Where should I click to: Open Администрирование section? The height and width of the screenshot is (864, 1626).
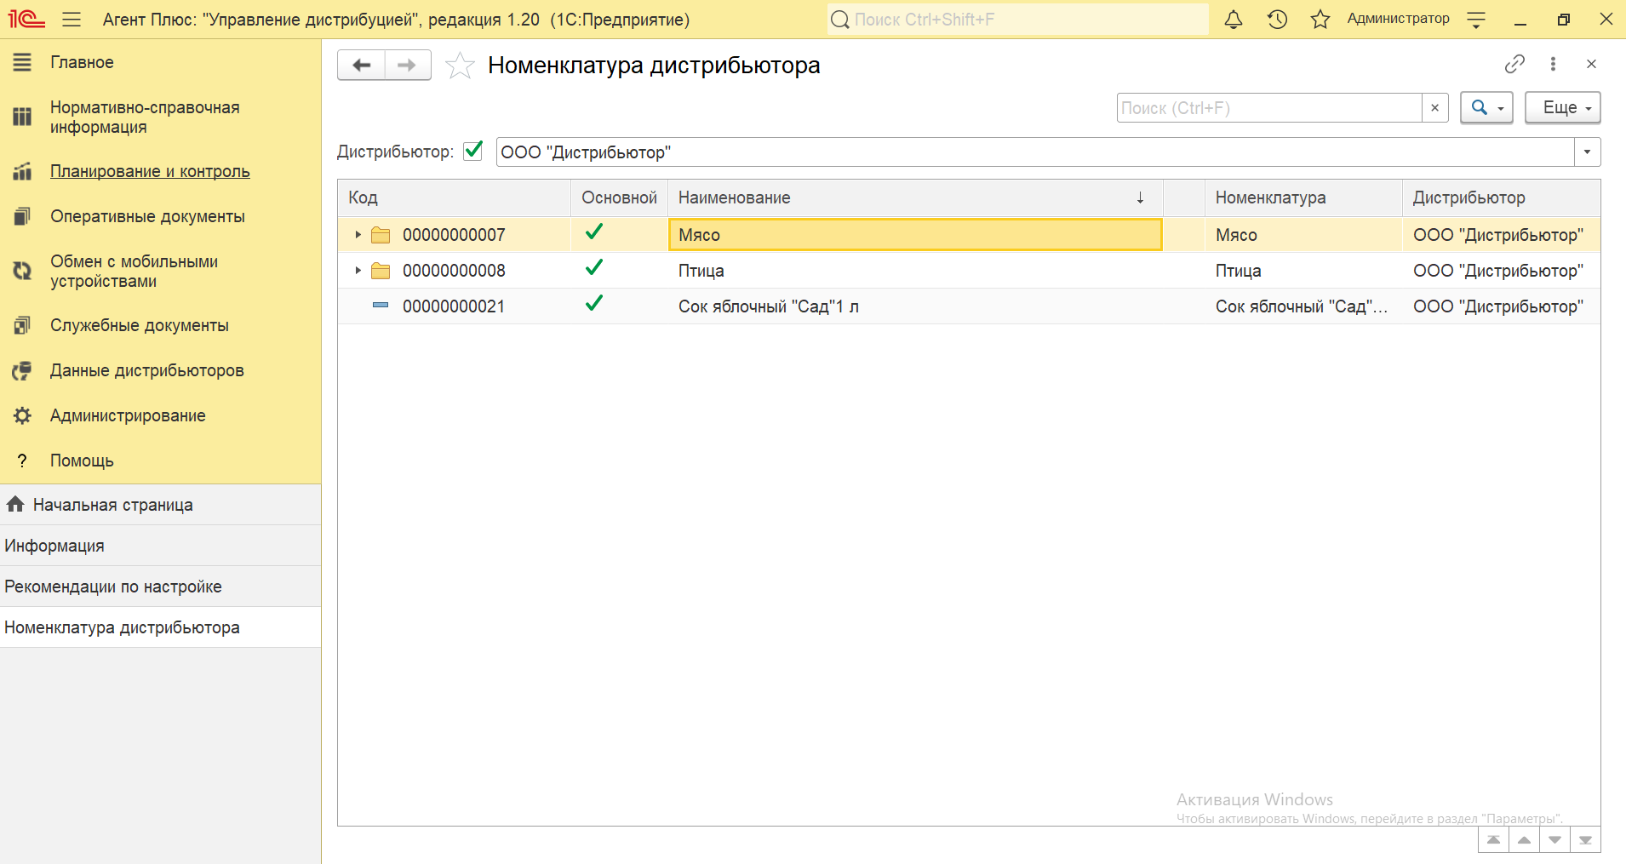[128, 415]
